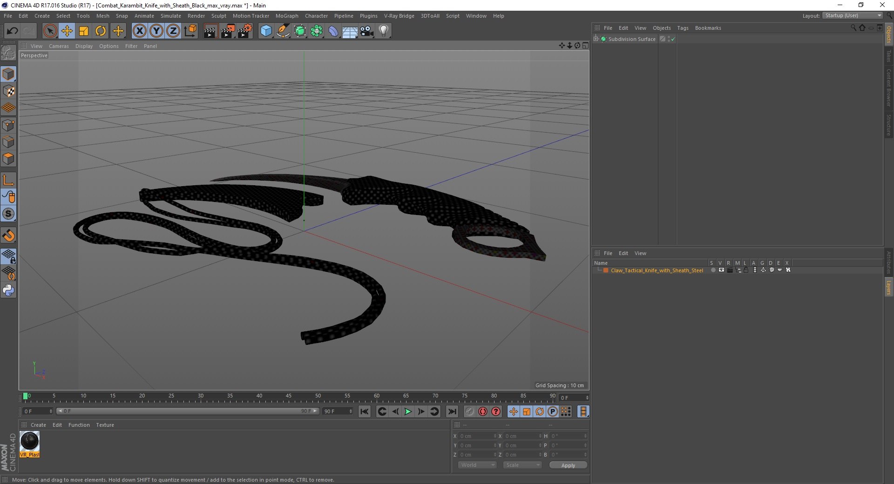Open the Texture menu in material manager
894x484 pixels.
(x=105, y=425)
